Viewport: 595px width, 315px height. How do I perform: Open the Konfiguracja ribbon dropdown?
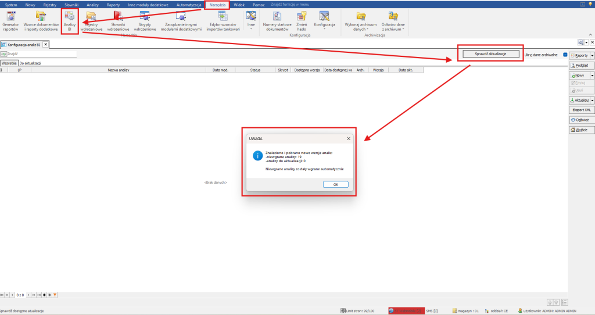pyautogui.click(x=324, y=22)
